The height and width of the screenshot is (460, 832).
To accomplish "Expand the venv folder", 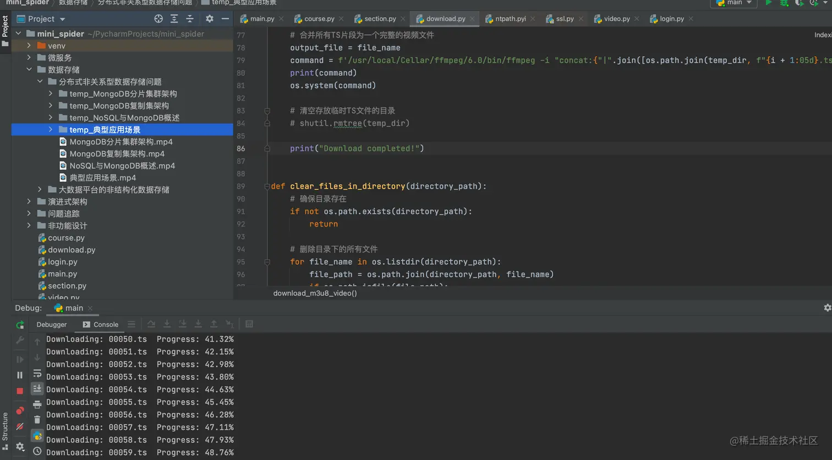I will [29, 46].
